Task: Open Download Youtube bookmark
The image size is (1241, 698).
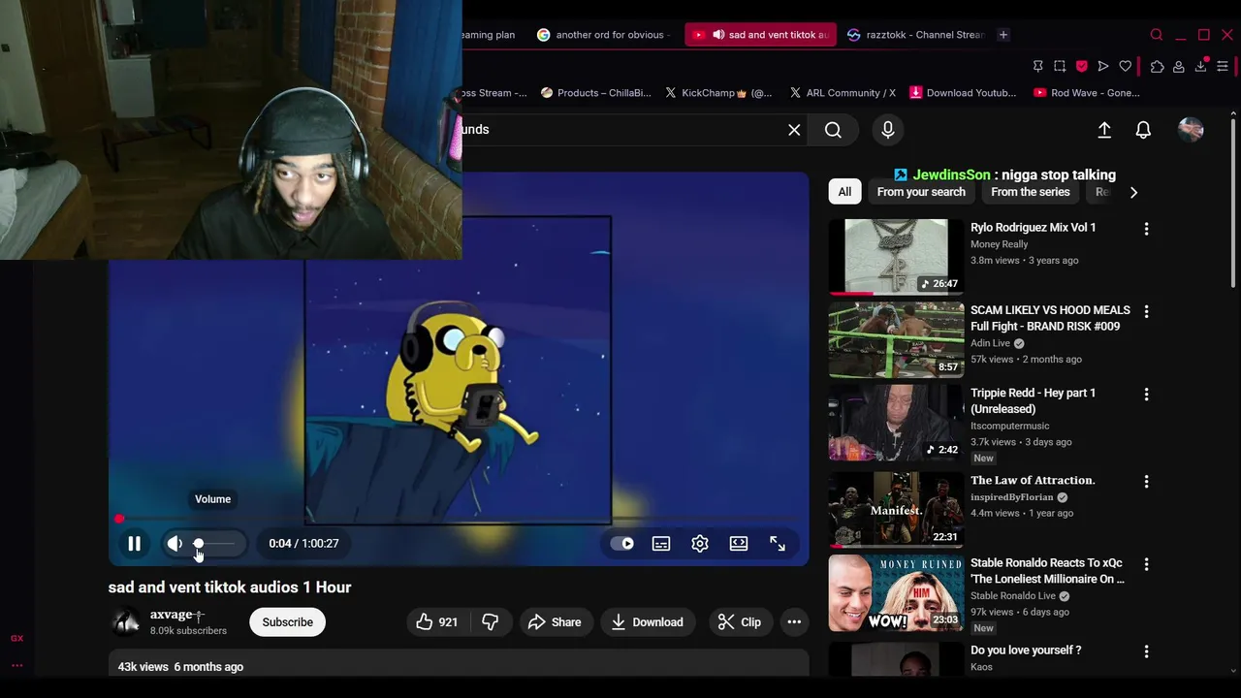Action: tap(963, 93)
